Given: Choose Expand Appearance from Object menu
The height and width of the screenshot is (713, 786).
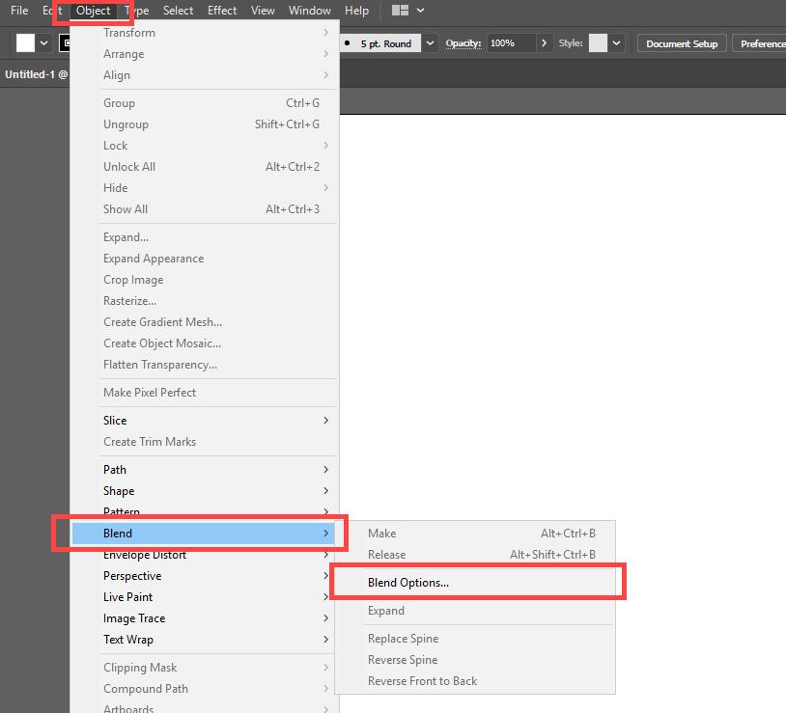Looking at the screenshot, I should point(154,258).
